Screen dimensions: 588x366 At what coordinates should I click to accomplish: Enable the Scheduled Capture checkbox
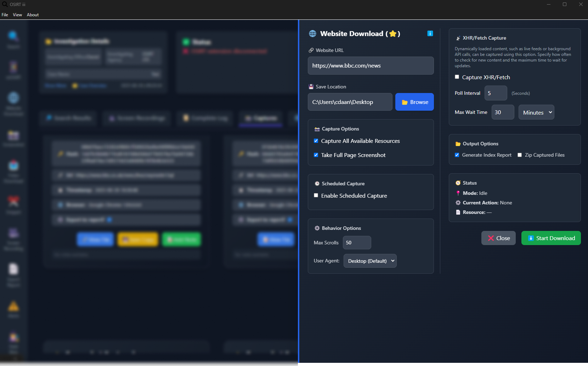point(316,196)
